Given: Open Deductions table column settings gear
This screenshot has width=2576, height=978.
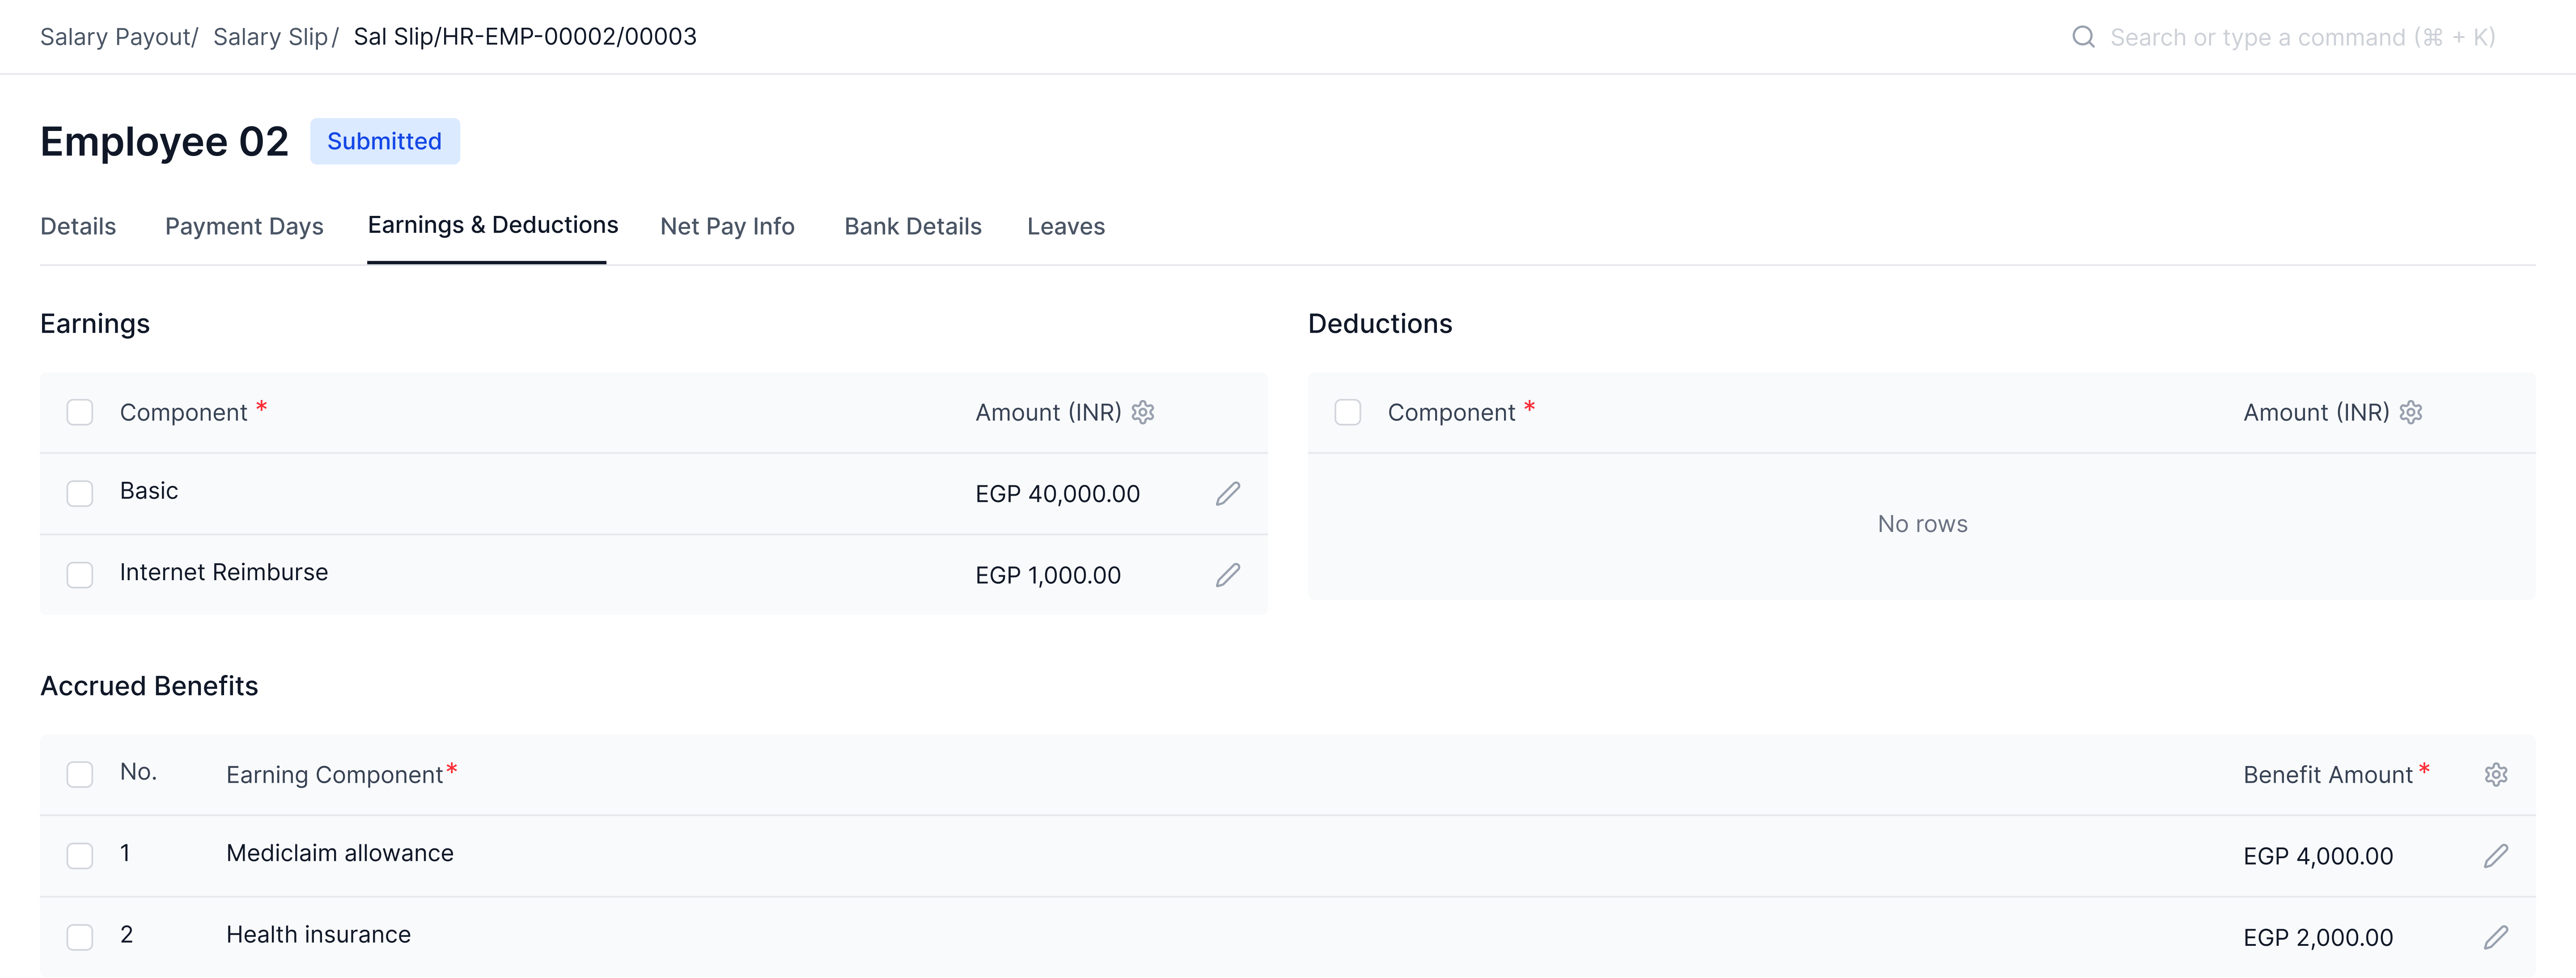Looking at the screenshot, I should click(2410, 413).
